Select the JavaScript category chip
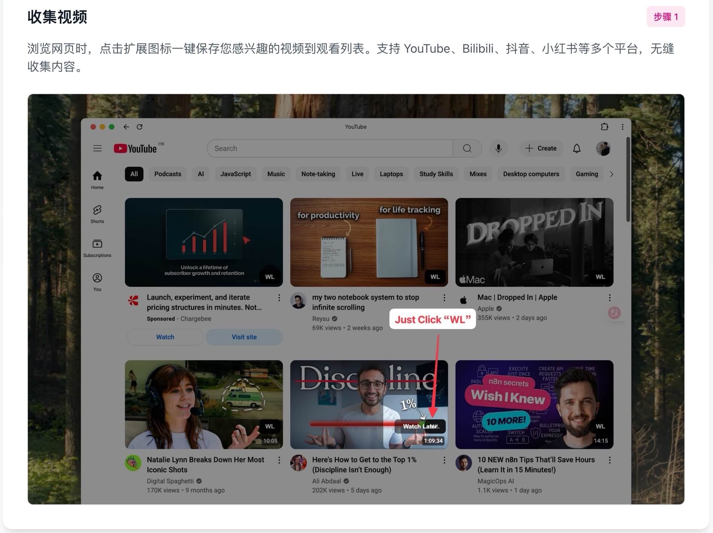Viewport: 713px width, 533px height. [235, 174]
